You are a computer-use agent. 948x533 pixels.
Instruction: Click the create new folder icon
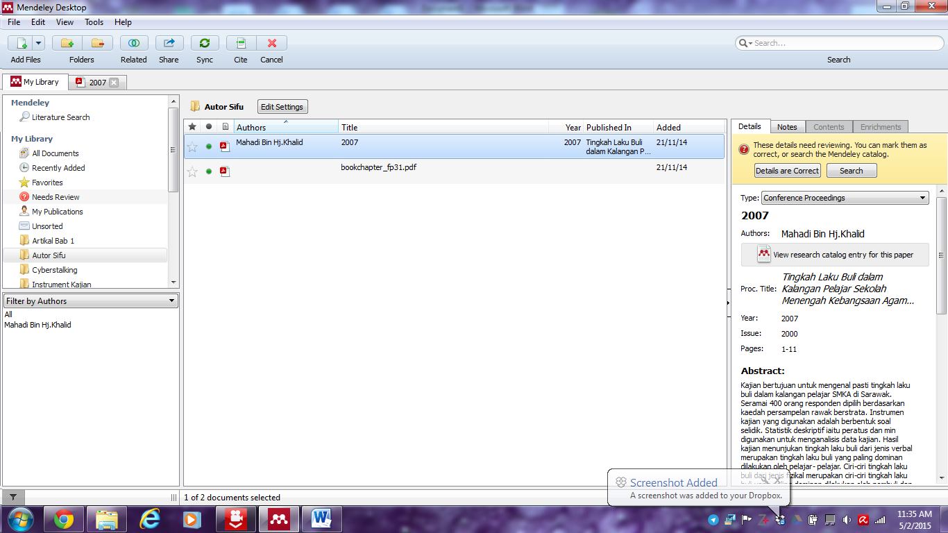[x=67, y=43]
